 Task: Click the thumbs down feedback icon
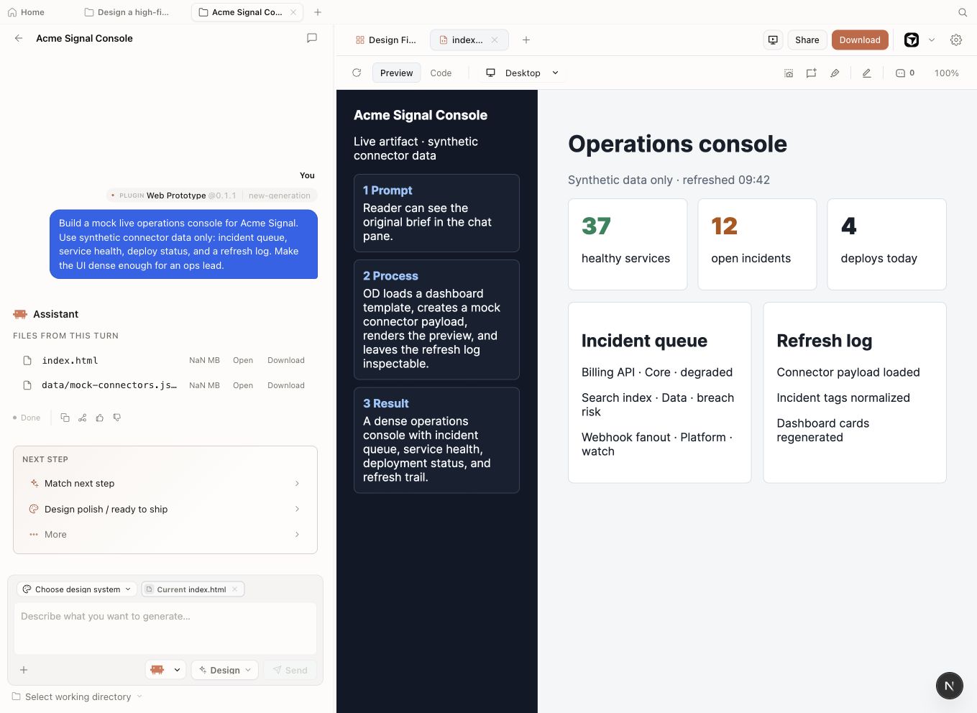(117, 418)
